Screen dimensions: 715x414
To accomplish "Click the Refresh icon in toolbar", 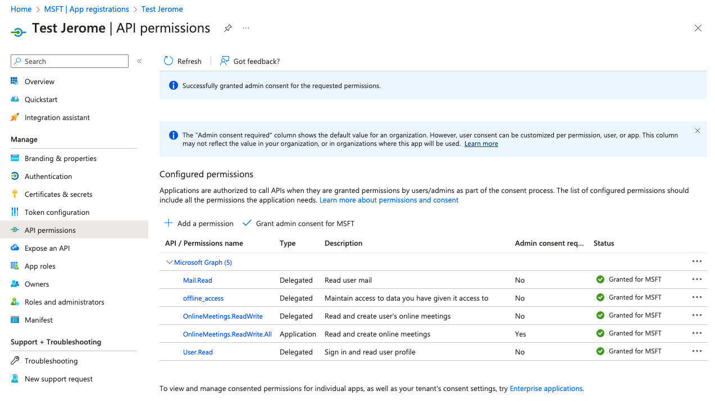I will pos(168,61).
